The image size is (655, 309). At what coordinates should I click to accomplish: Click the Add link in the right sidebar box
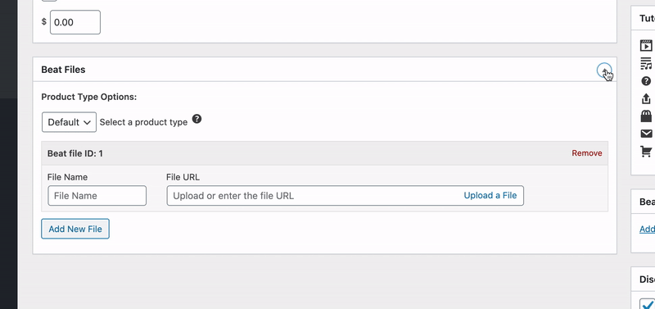point(647,229)
